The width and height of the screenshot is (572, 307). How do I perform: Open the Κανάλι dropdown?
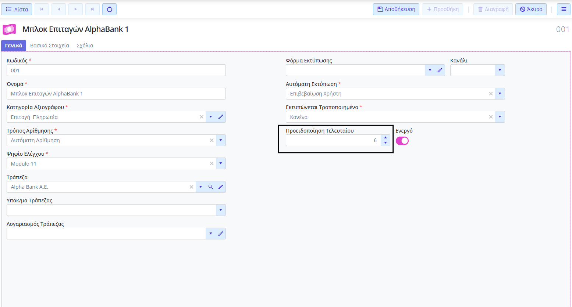500,70
